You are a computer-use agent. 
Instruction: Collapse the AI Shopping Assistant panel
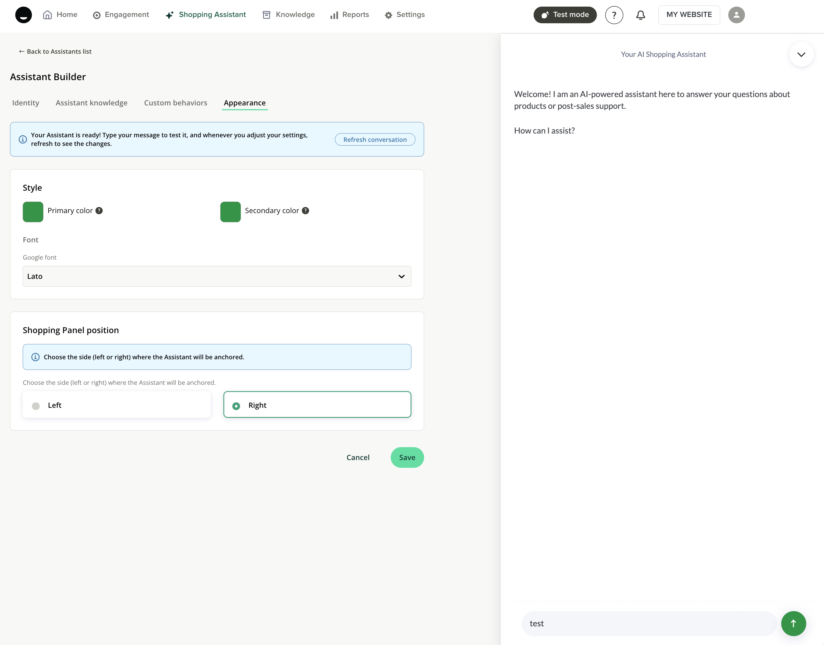(x=801, y=54)
